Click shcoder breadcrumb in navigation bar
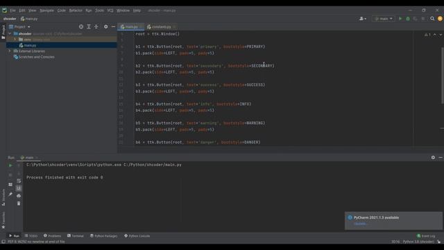Viewport: 444px width, 250px height. 10,19
